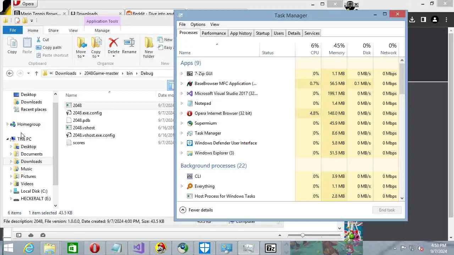Viewport: 454px width, 255px height.
Task: Sort processes by the CPU column
Action: point(308,49)
